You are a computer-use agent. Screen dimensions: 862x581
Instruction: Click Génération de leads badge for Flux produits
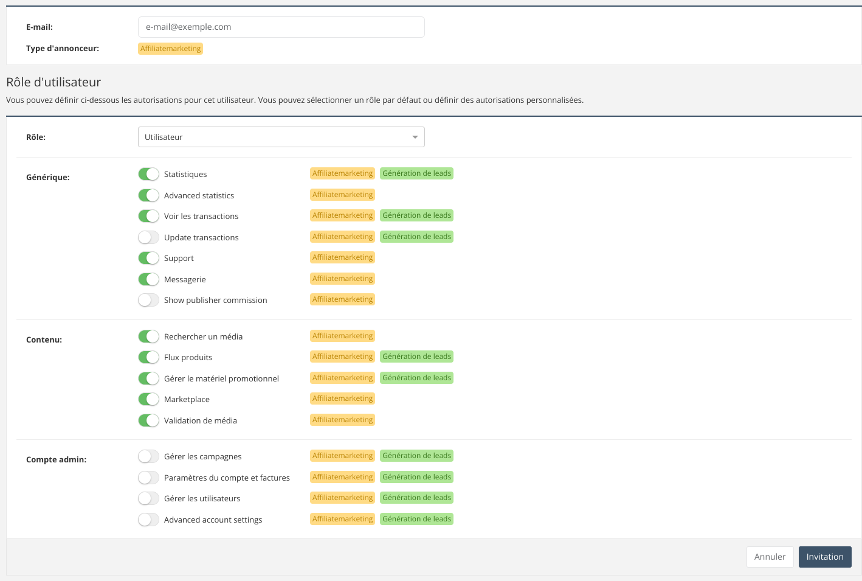pyautogui.click(x=416, y=357)
